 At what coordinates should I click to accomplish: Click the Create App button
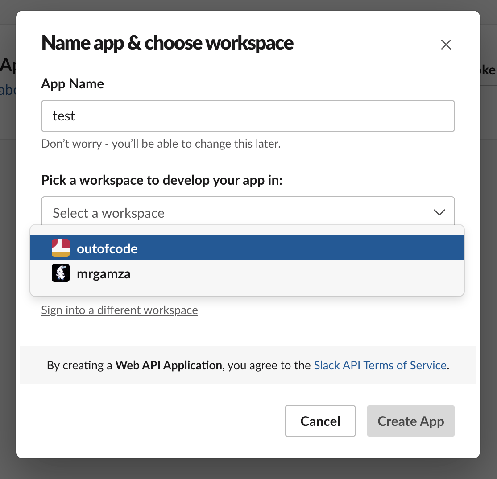coord(411,421)
